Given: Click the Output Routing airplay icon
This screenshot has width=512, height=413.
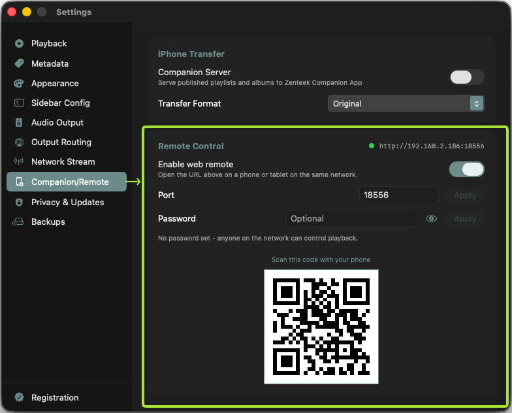Looking at the screenshot, I should pyautogui.click(x=19, y=142).
